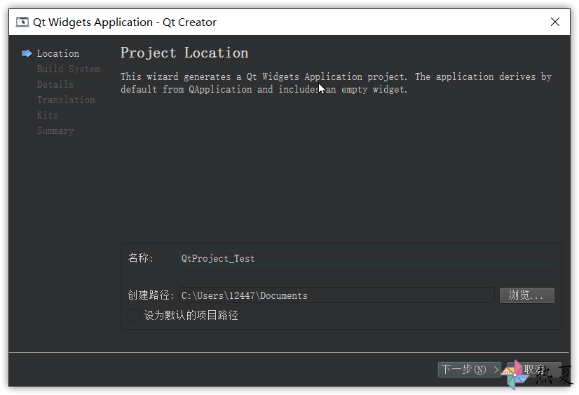
Task: Select the Details wizard step
Action: coord(55,85)
